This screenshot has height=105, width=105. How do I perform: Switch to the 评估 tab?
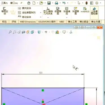click(x=14, y=22)
